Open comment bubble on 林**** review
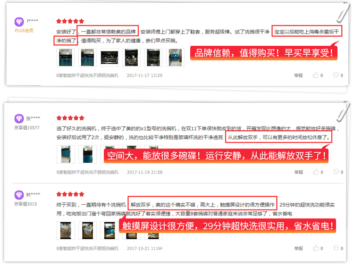Screen dimensions: 354x275 [336, 248]
